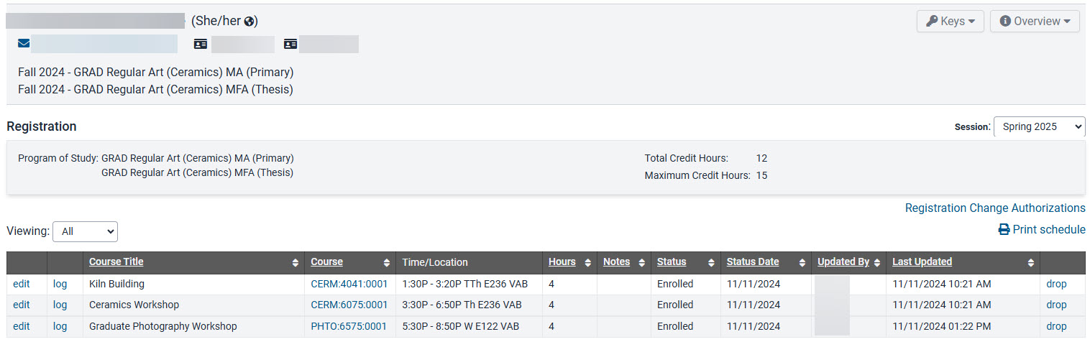Open the Keys dropdown button

point(950,21)
